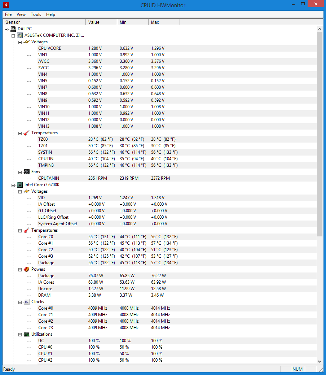Click the motherboard Temperatures thermometer icon
The height and width of the screenshot is (375, 326).
point(27,133)
